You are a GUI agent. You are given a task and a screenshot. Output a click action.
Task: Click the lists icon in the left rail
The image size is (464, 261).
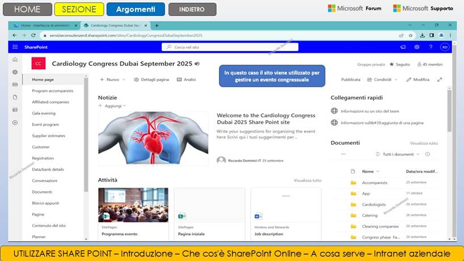click(x=15, y=110)
